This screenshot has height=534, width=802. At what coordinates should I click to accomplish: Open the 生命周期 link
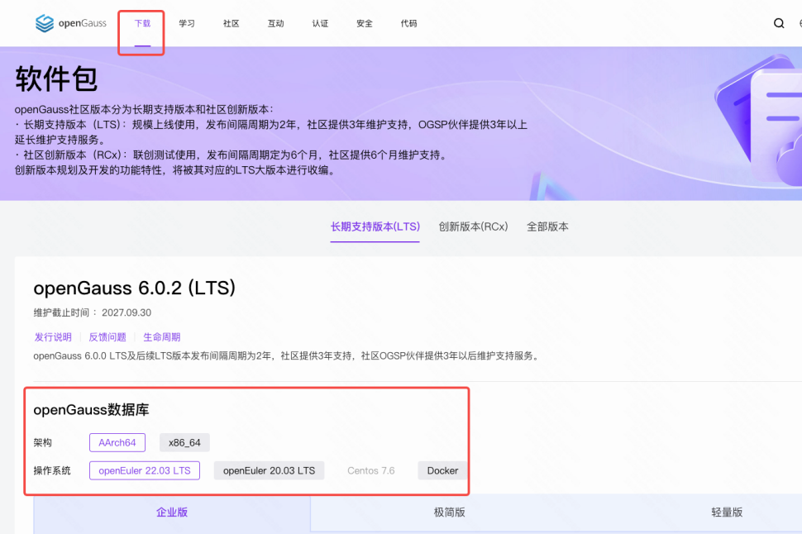pyautogui.click(x=161, y=337)
